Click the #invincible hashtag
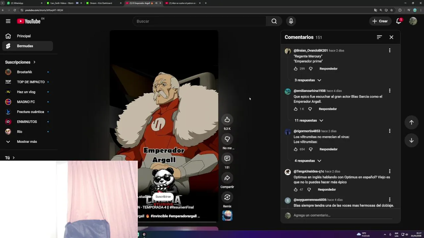424x238 pixels. coord(159,216)
